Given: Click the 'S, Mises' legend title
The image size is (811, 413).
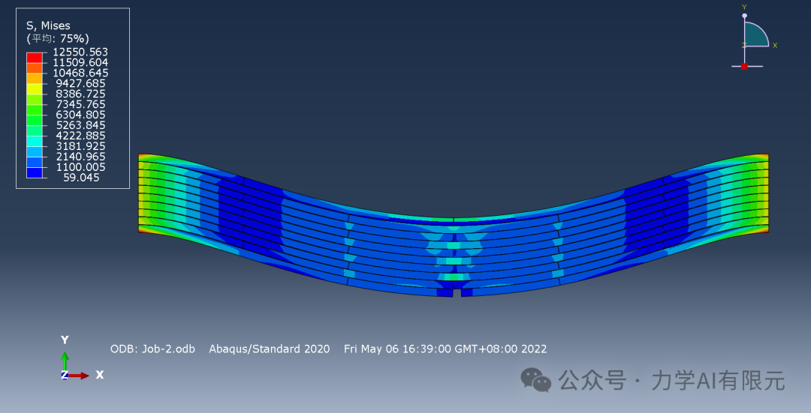Looking at the screenshot, I should click(48, 25).
